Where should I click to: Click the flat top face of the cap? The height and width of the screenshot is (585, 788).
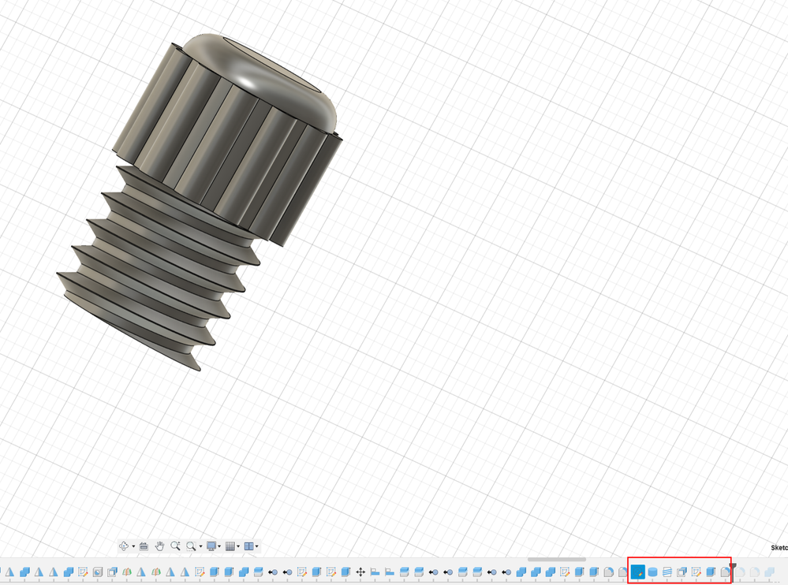[271, 65]
